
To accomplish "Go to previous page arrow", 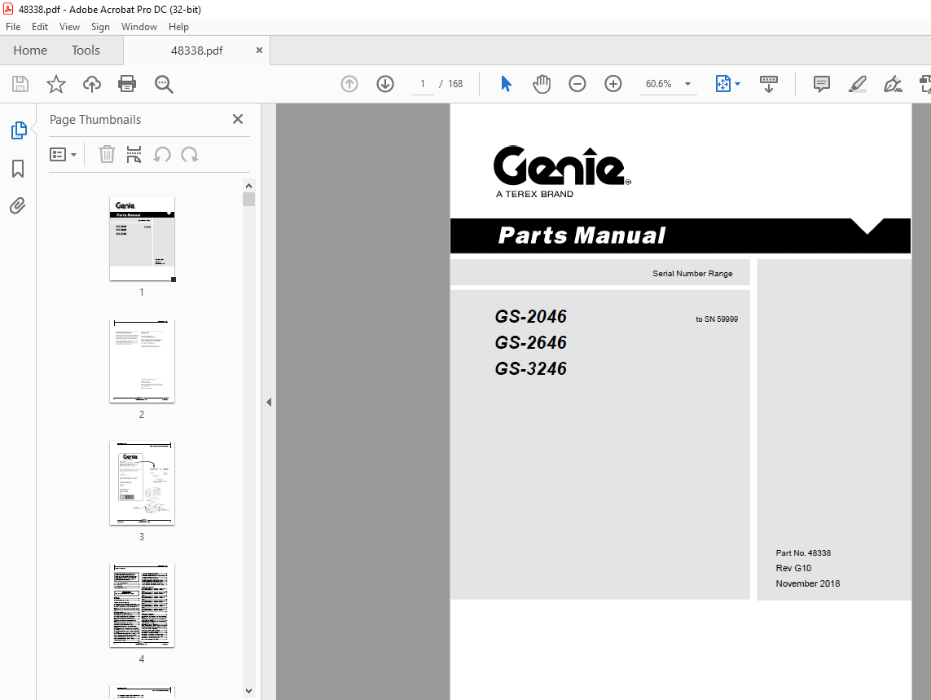I will click(x=349, y=84).
